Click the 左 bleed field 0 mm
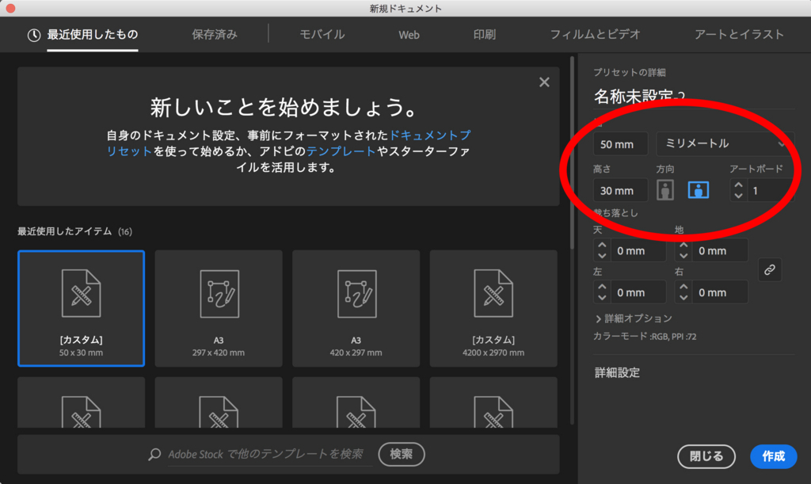This screenshot has height=484, width=811. [638, 292]
